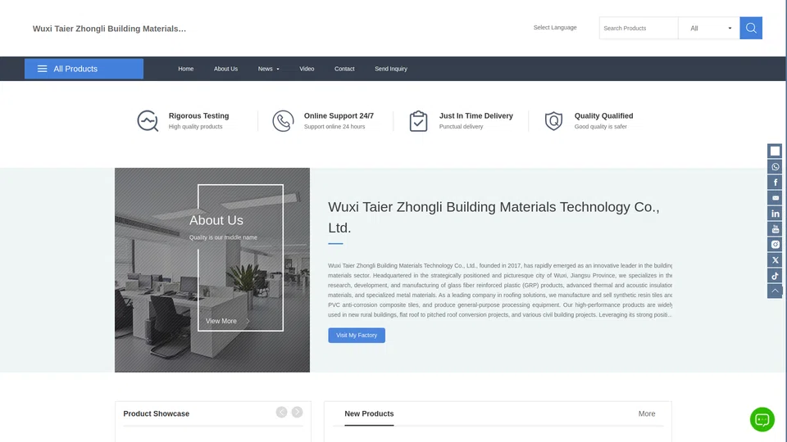
Task: Click into the Search Products field
Action: point(639,28)
